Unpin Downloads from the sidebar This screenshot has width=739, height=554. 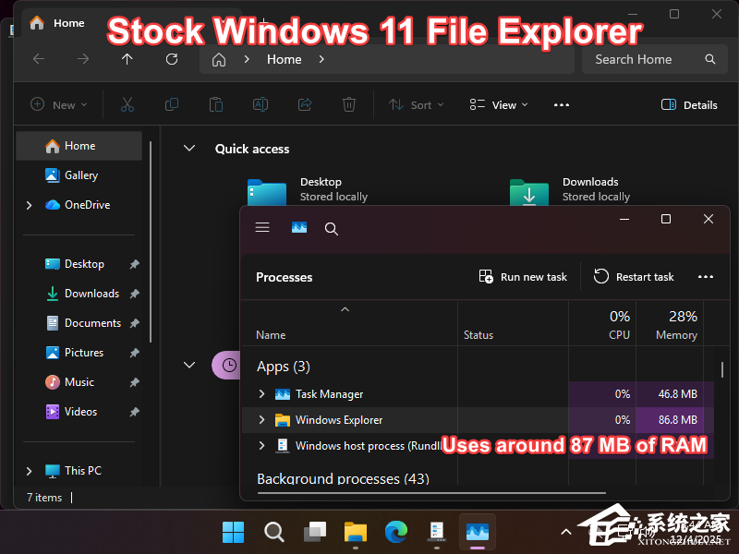(132, 293)
